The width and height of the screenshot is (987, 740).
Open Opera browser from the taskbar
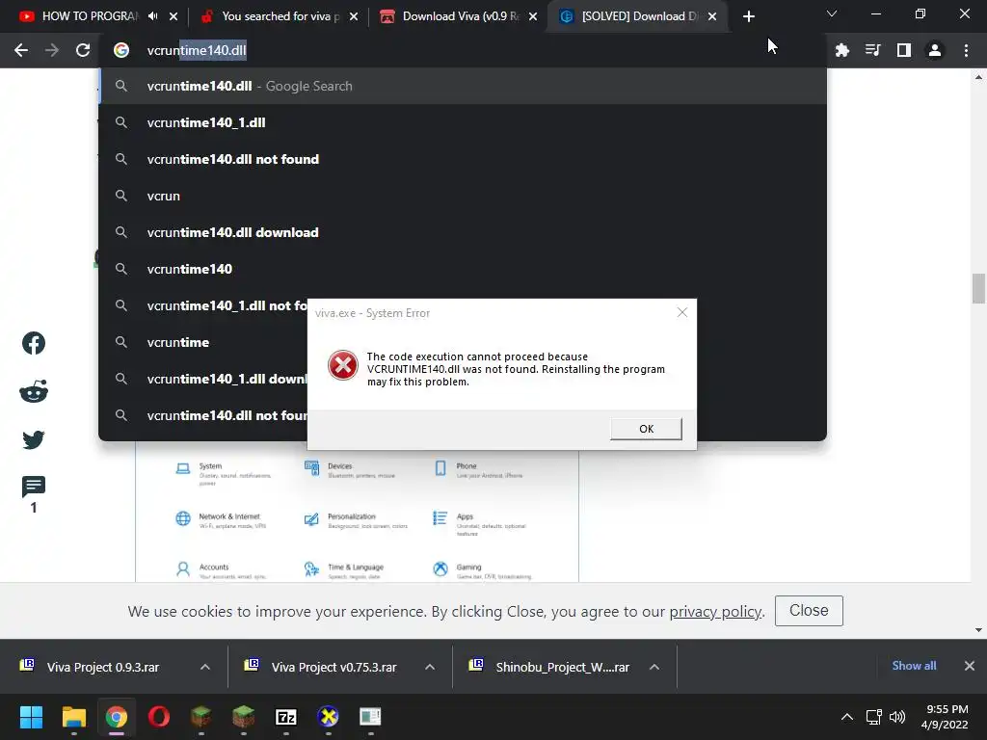(159, 717)
